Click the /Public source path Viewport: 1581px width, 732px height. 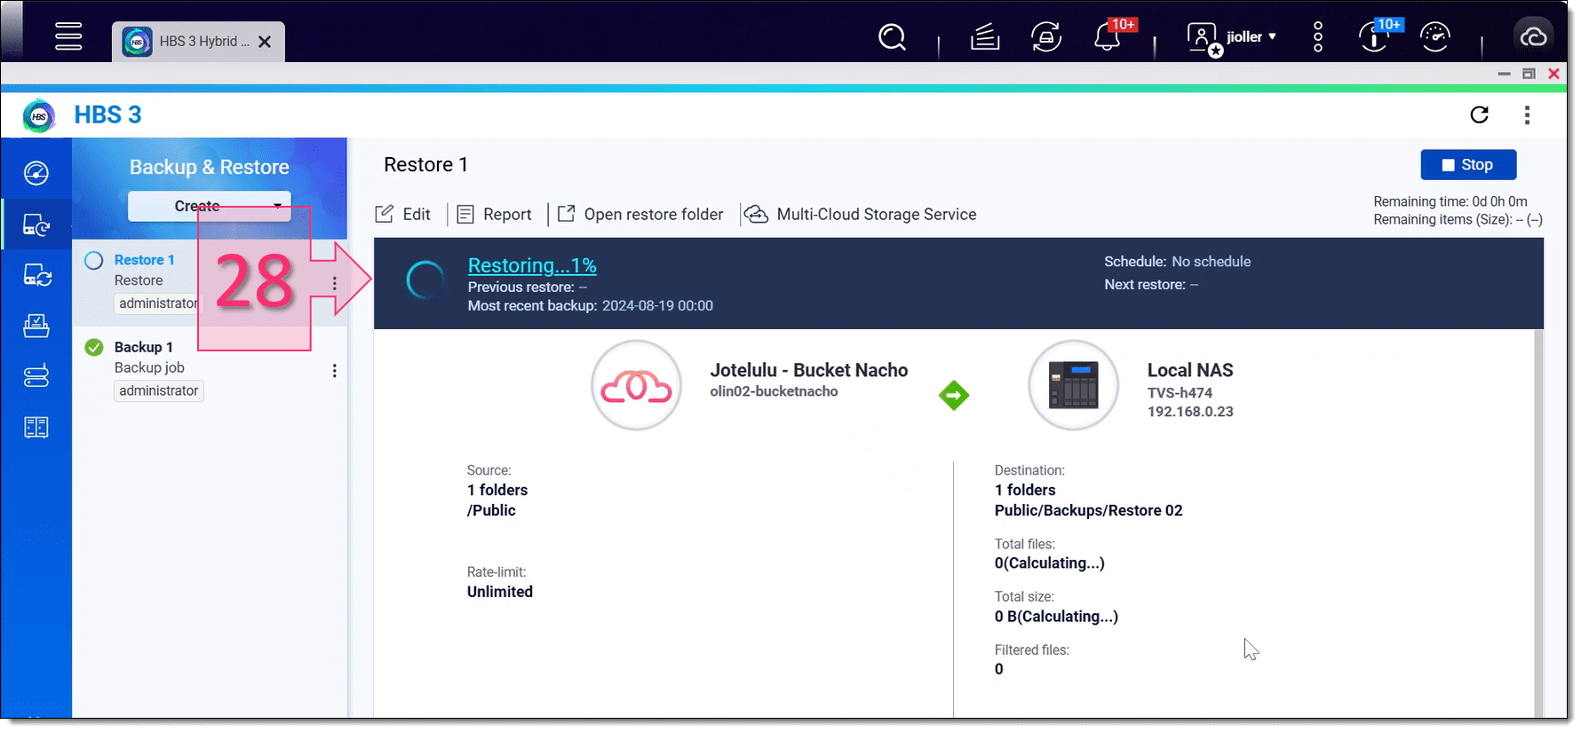pos(491,510)
